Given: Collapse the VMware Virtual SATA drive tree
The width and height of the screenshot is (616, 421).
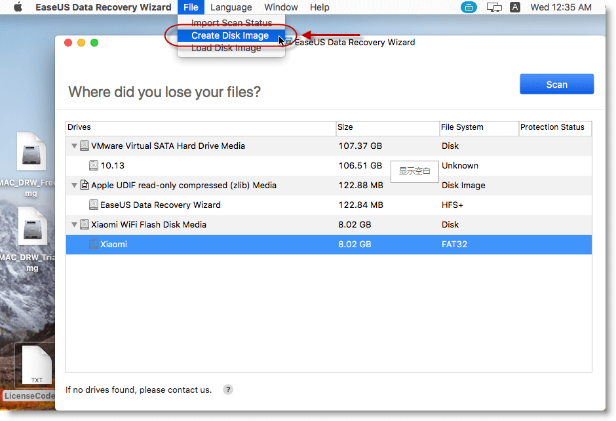Looking at the screenshot, I should point(74,146).
